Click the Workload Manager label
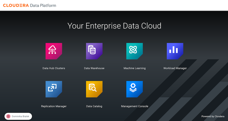The width and height of the screenshot is (228, 121). [175, 68]
